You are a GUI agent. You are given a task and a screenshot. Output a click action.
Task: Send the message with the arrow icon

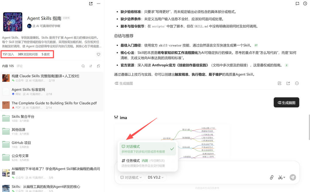pyautogui.click(x=292, y=178)
